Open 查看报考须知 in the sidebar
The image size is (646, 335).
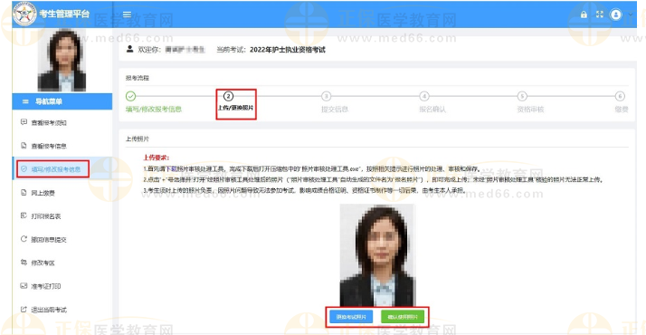click(44, 123)
